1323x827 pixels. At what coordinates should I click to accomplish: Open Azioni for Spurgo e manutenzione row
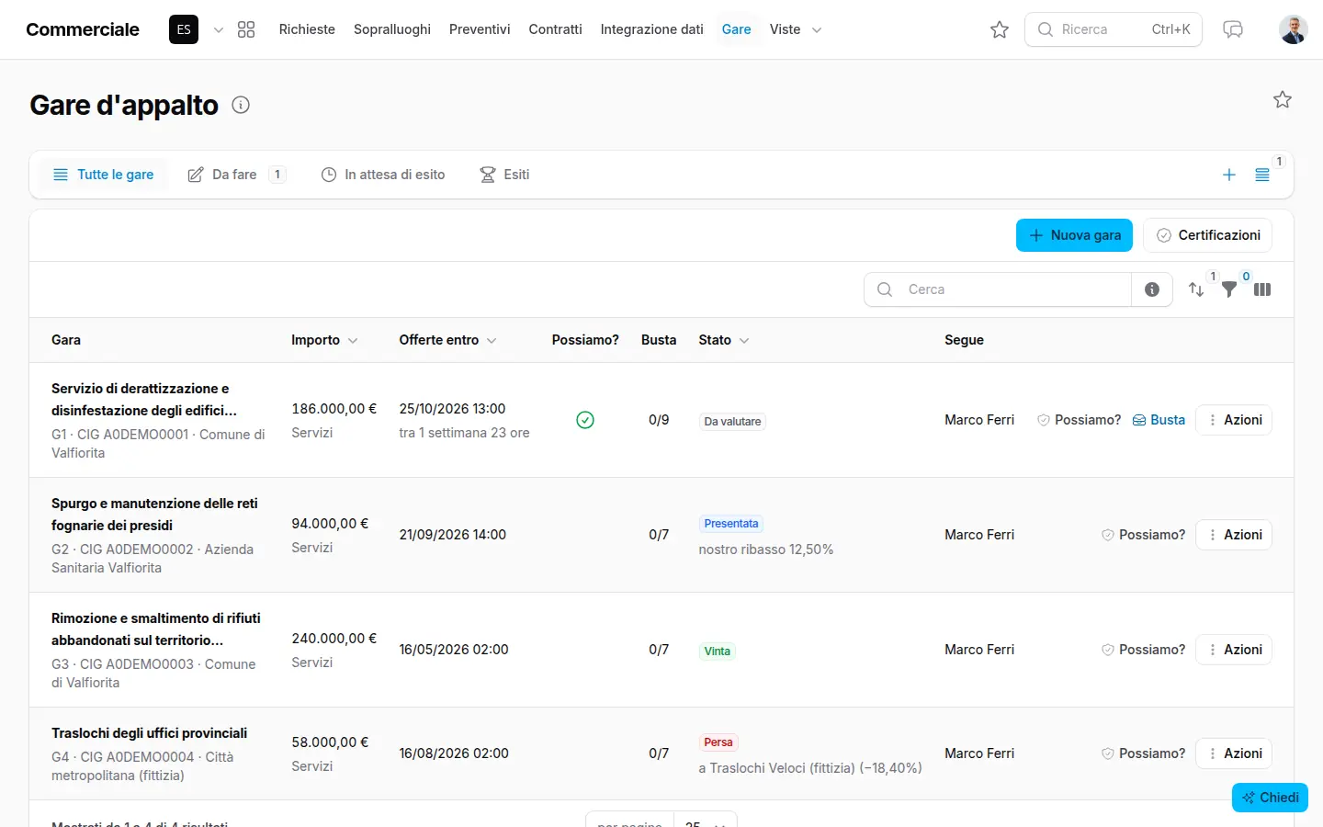tap(1234, 535)
